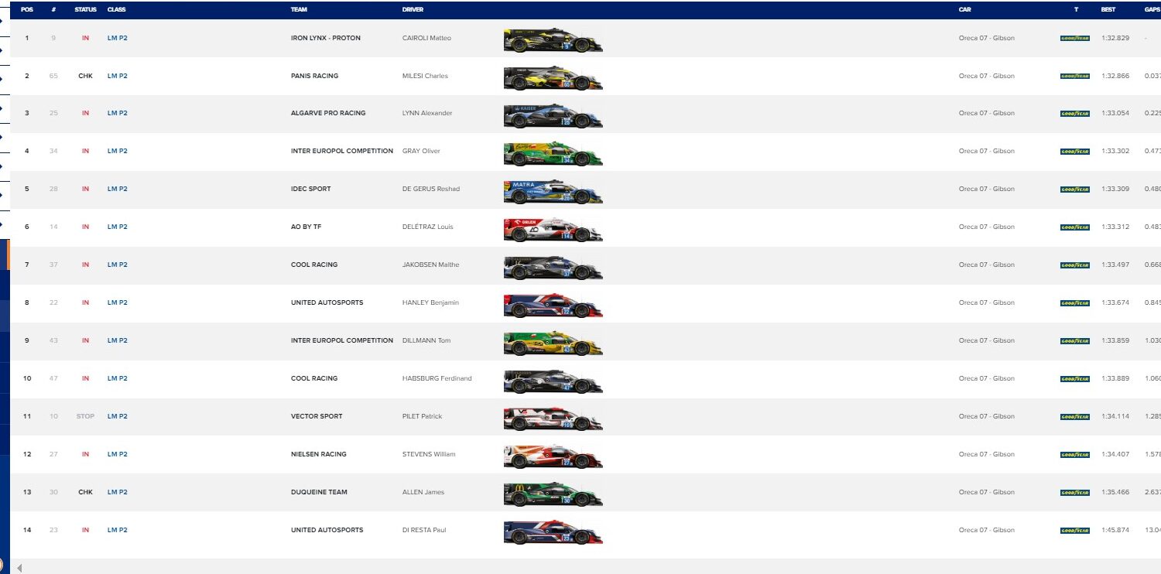The height and width of the screenshot is (574, 1161).
Task: Sort by the STATUS column header
Action: (85, 10)
